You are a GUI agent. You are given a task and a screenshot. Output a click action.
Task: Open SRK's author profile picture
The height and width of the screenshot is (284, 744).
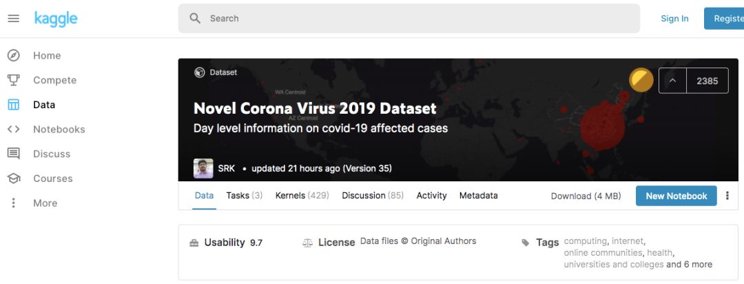(x=203, y=168)
